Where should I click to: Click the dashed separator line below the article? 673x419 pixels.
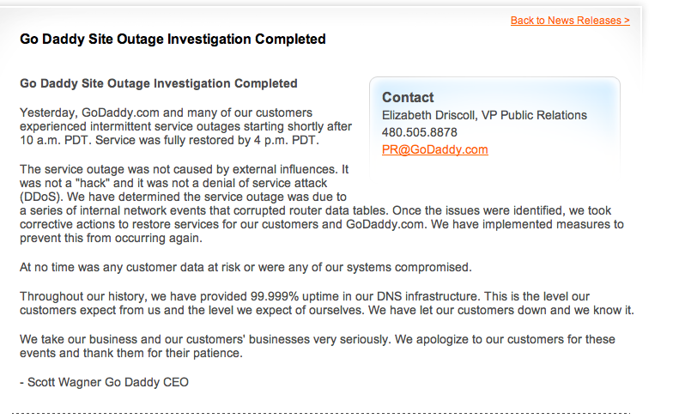(x=321, y=413)
